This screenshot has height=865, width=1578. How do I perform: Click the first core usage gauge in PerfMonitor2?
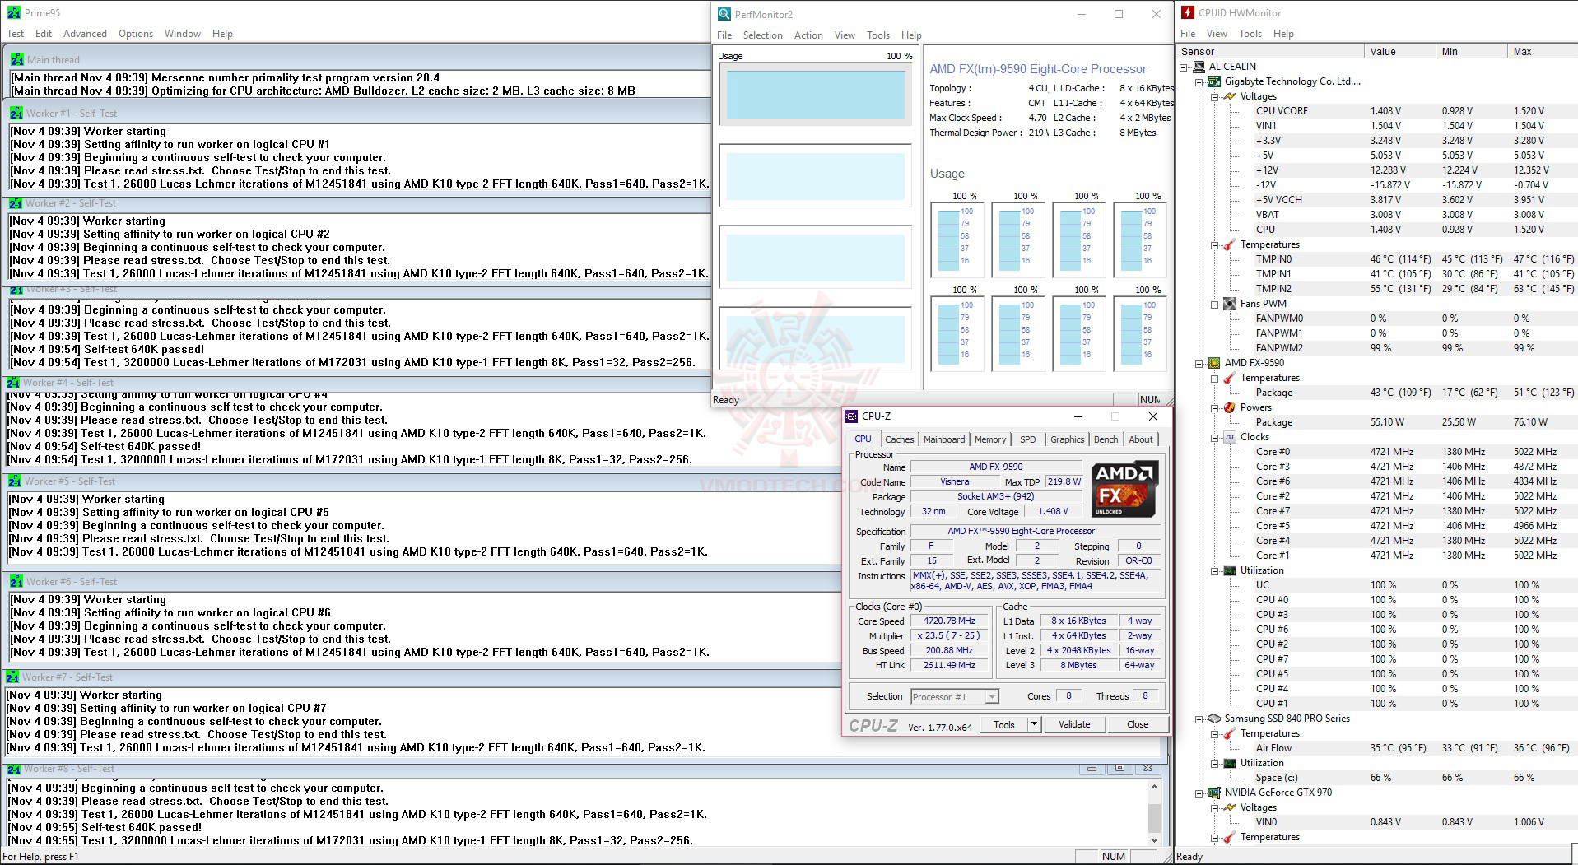click(x=957, y=239)
